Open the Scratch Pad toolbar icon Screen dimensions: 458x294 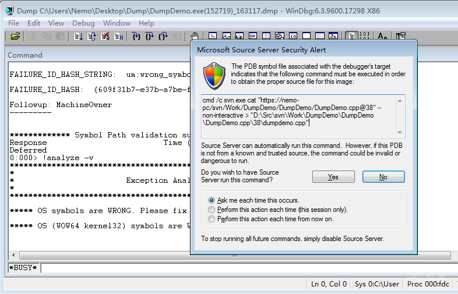pos(306,36)
